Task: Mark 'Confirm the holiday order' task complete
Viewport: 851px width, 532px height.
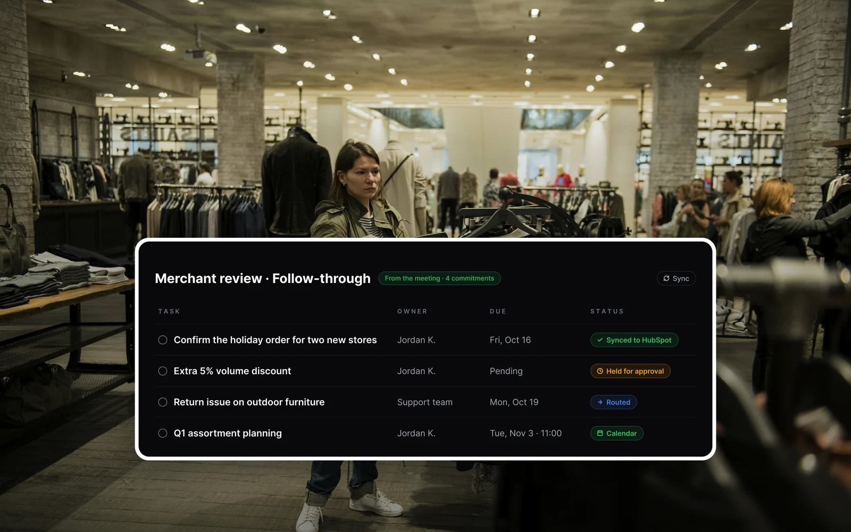Action: coord(163,340)
